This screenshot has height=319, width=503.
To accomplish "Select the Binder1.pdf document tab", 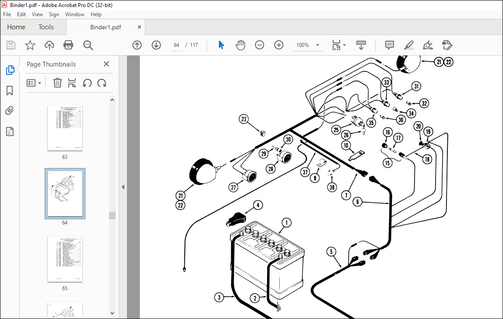I will (106, 27).
